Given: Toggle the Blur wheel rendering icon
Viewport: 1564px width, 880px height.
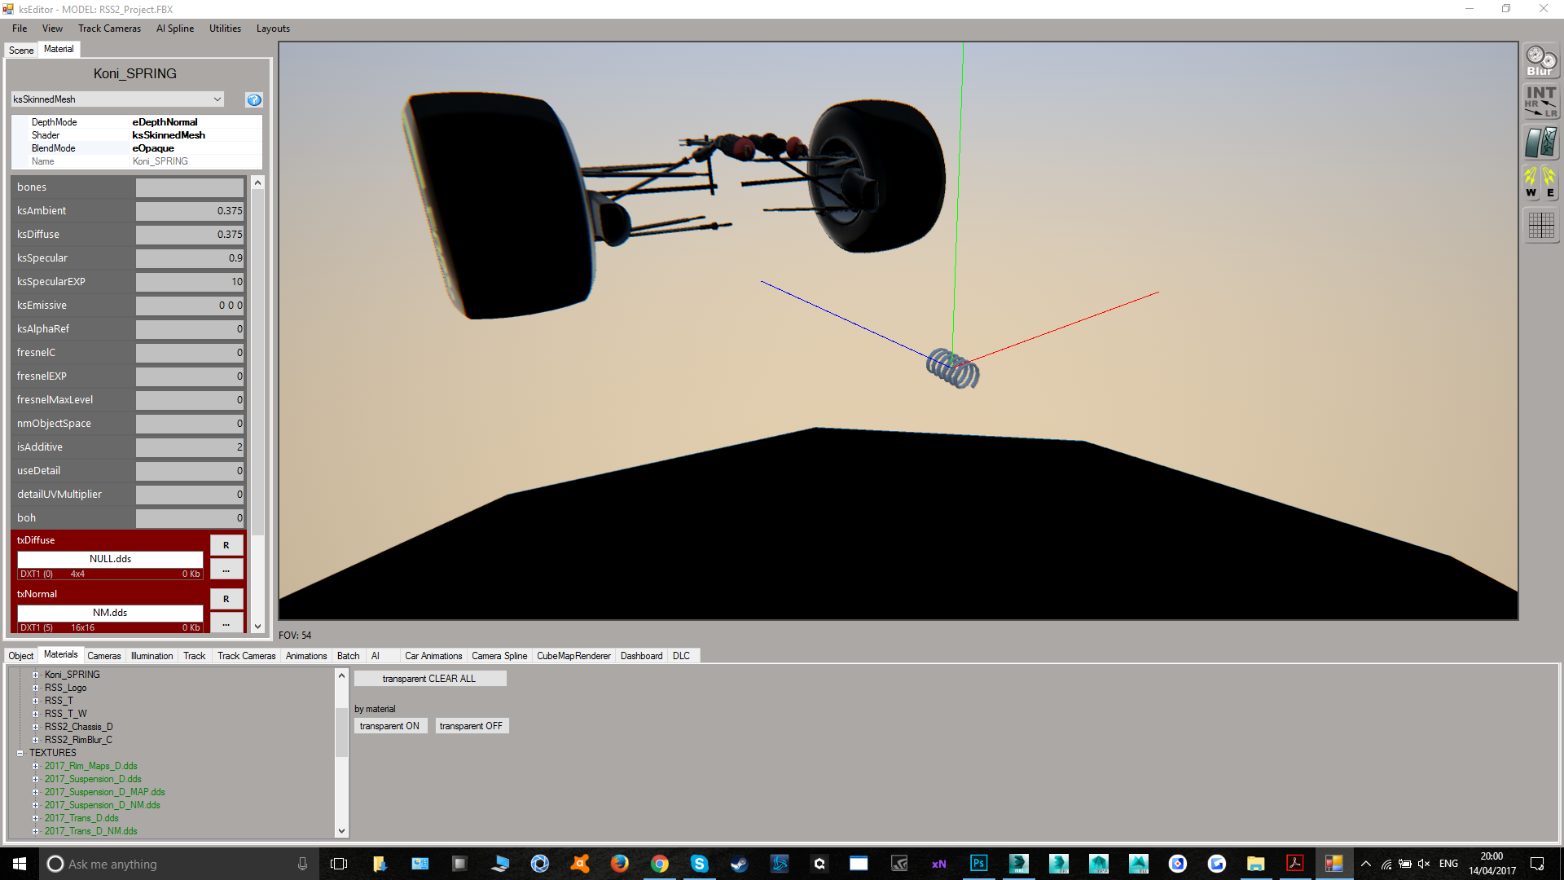Looking at the screenshot, I should [1541, 61].
